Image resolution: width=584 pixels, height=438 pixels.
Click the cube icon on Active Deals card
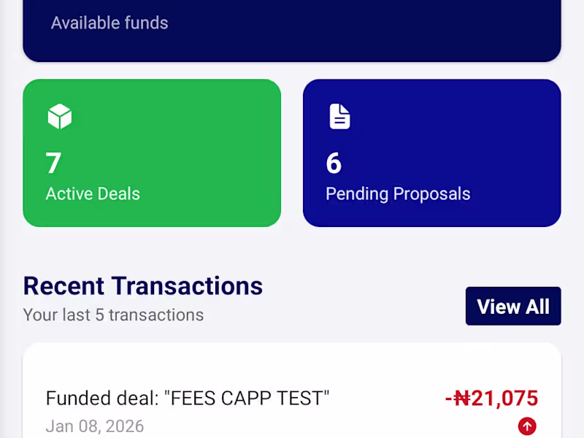tap(59, 117)
